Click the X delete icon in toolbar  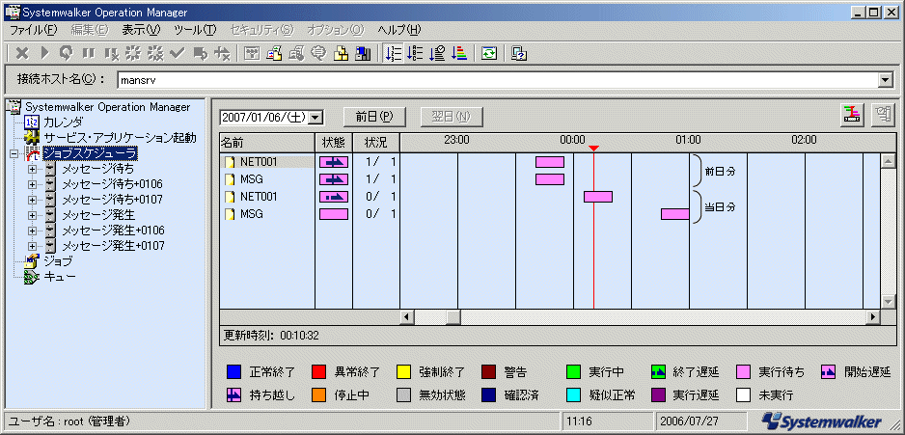[22, 54]
